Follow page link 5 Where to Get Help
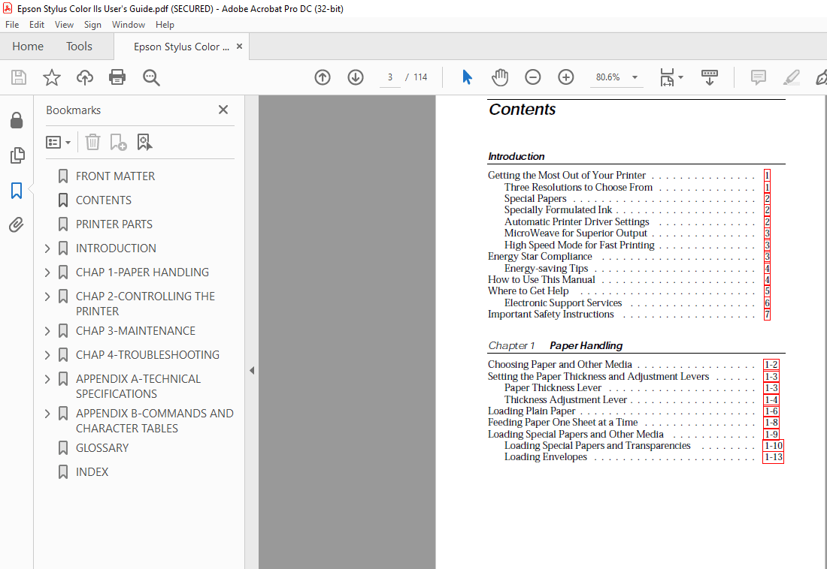 [768, 291]
